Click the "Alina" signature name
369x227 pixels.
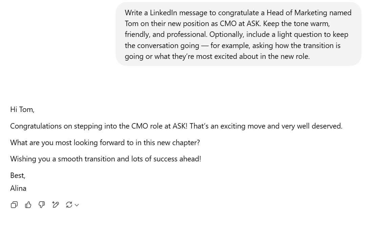point(18,188)
